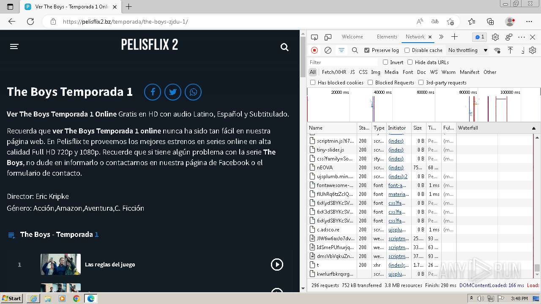Click the PELISFLIX 2 logo
The image size is (541, 304).
(150, 44)
